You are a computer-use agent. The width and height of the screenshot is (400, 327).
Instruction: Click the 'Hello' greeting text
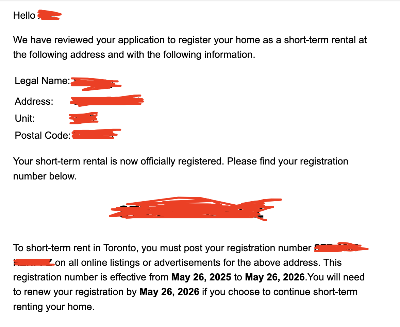(24, 15)
